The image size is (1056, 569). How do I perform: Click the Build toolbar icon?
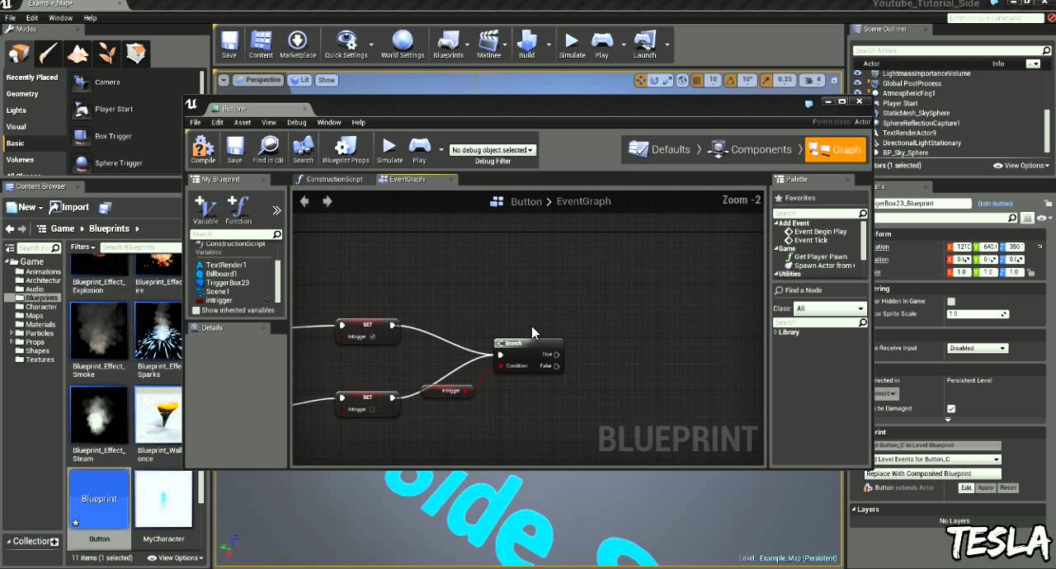pyautogui.click(x=526, y=45)
